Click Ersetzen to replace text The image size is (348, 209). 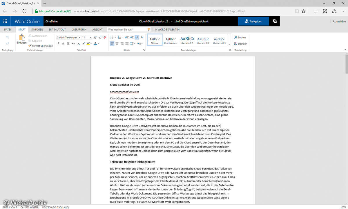(241, 44)
